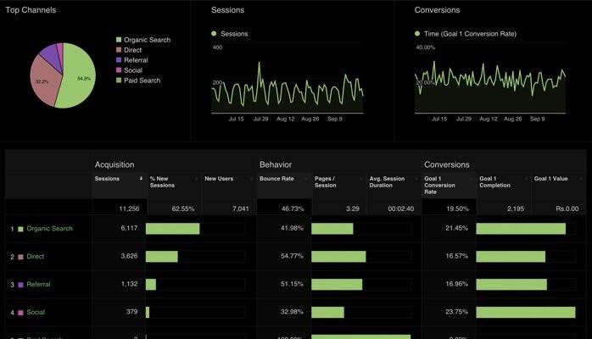This screenshot has width=592, height=339.
Task: Select the Behavior column group heading
Action: tap(275, 164)
